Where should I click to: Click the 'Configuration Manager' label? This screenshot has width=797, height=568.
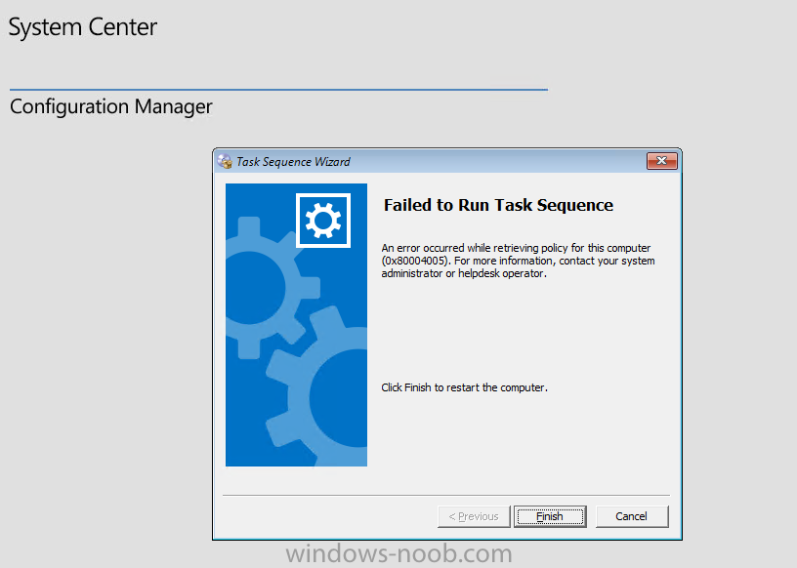point(110,106)
